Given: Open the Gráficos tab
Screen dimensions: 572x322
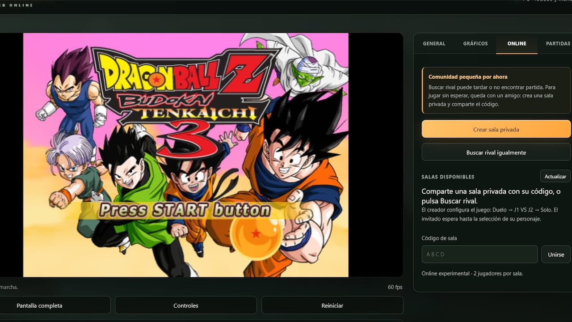Looking at the screenshot, I should [x=475, y=43].
